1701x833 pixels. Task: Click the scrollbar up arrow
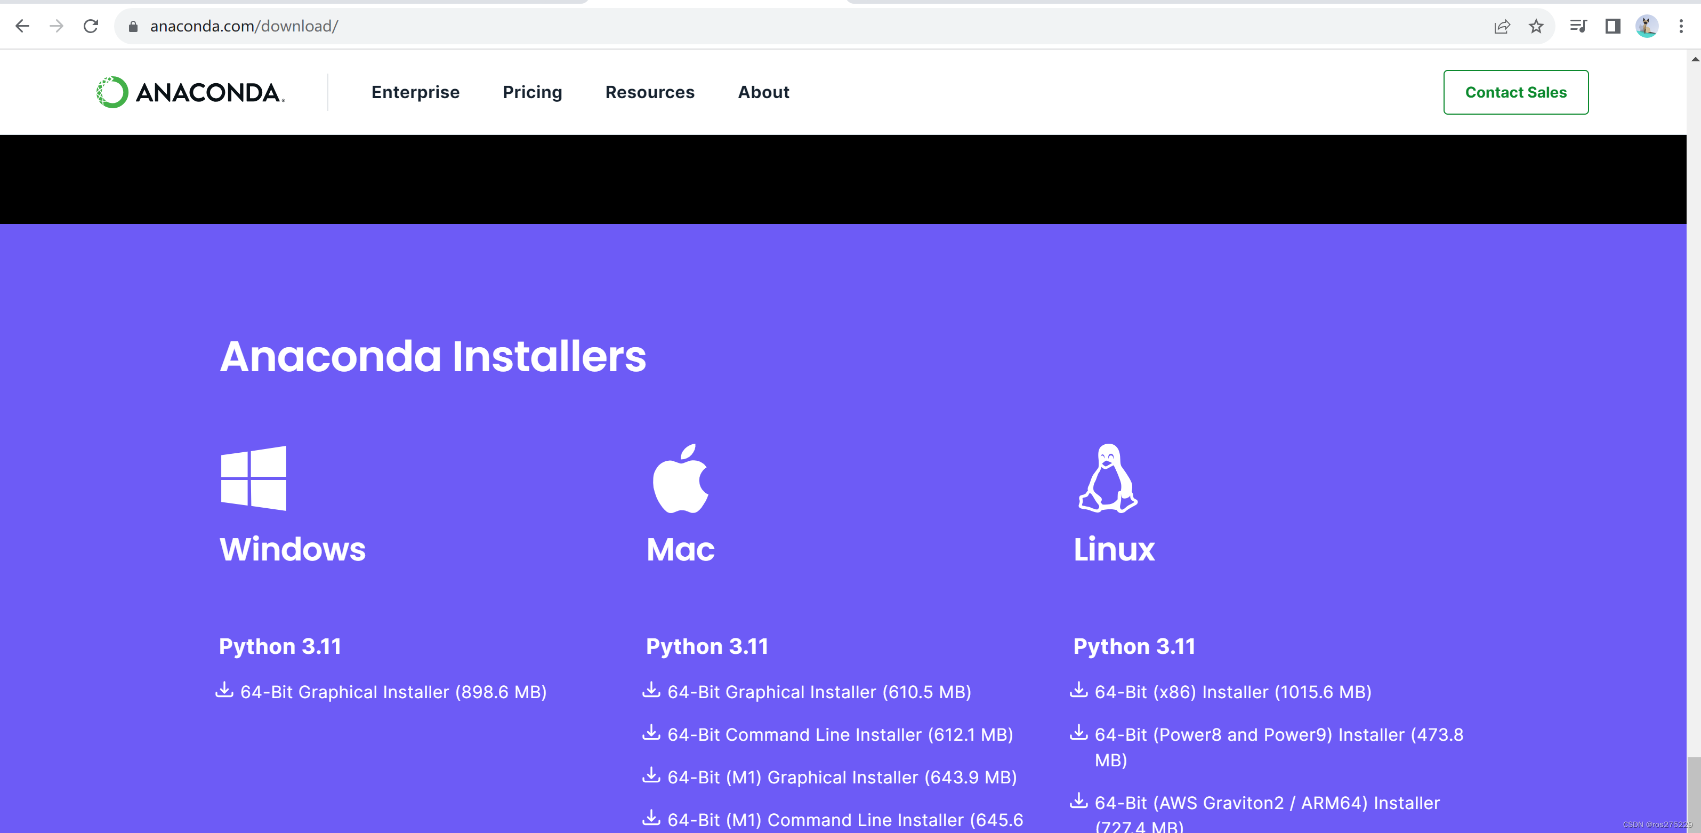point(1695,59)
